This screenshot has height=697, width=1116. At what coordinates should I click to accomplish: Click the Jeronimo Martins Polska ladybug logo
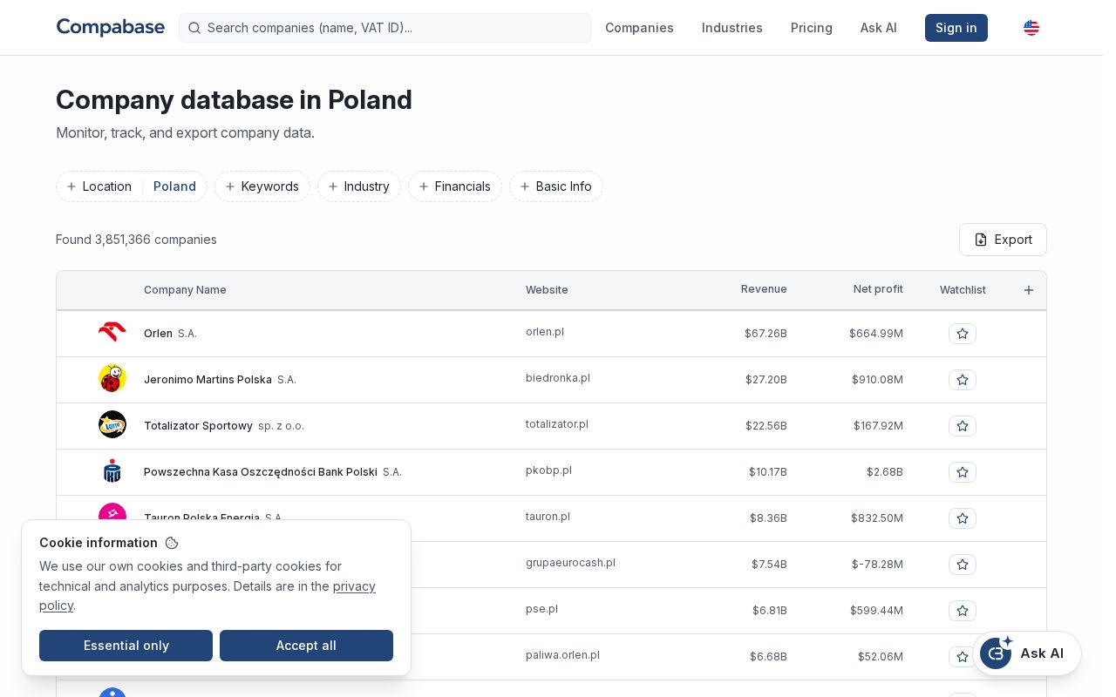(x=112, y=379)
